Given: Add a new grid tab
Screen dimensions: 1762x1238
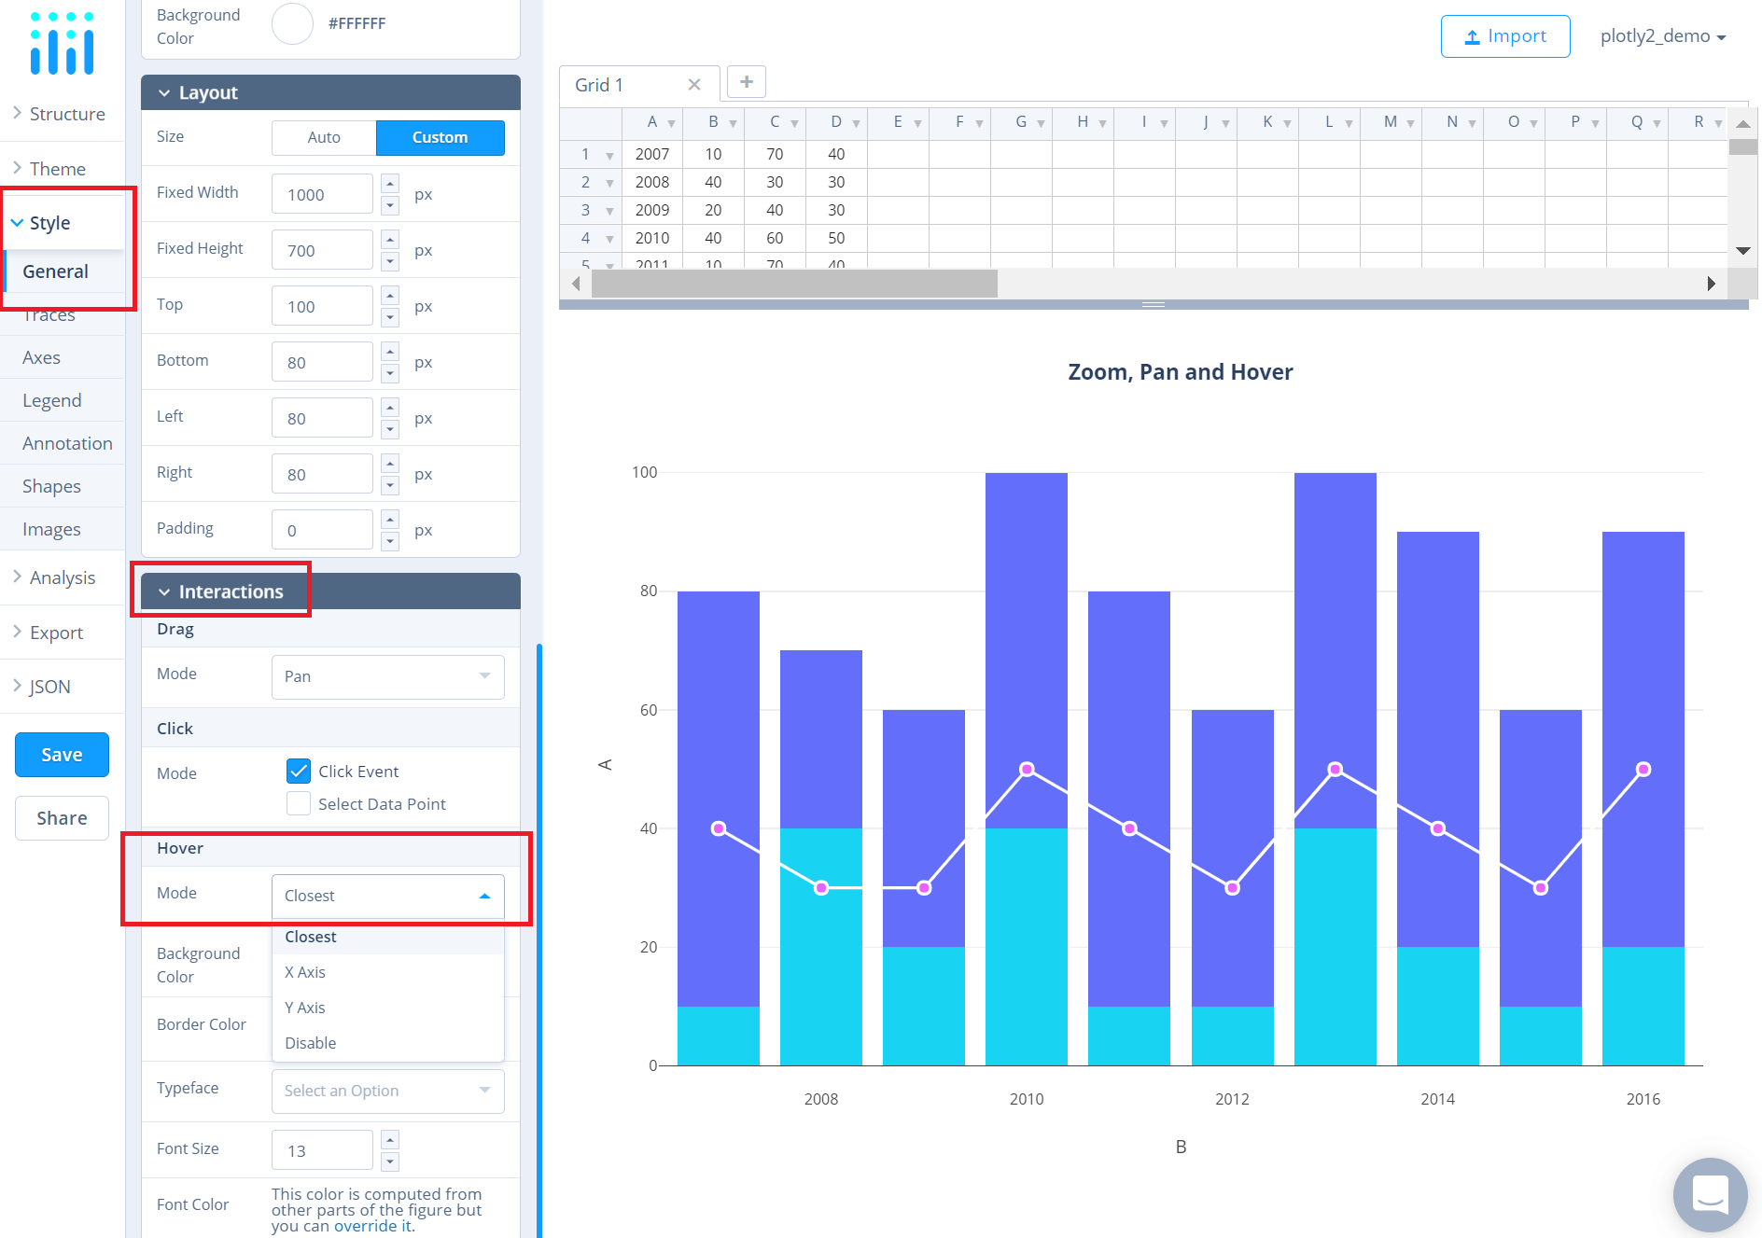Looking at the screenshot, I should point(747,82).
